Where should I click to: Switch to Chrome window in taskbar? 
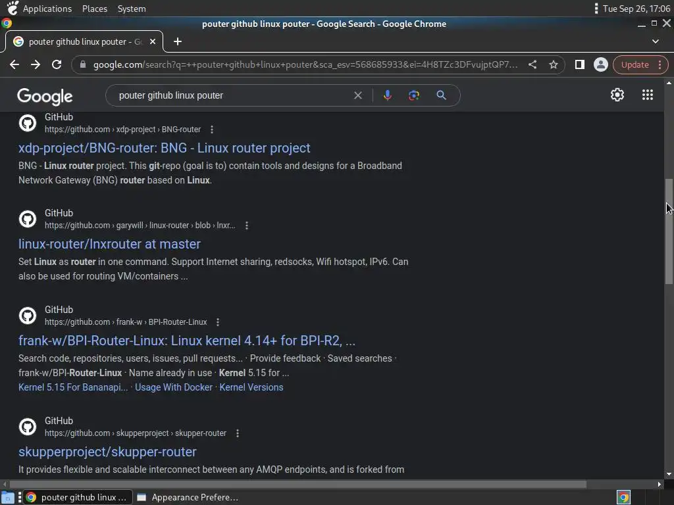point(78,497)
